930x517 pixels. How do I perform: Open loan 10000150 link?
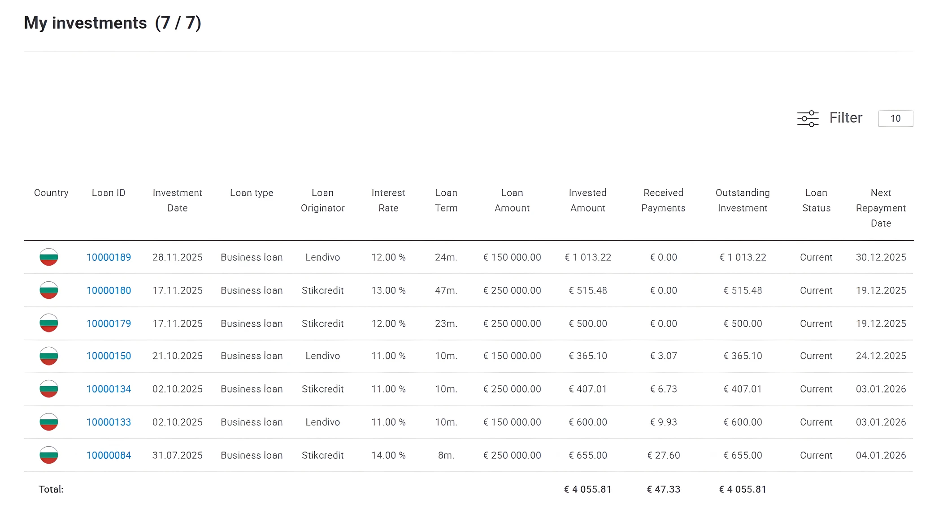pos(109,356)
